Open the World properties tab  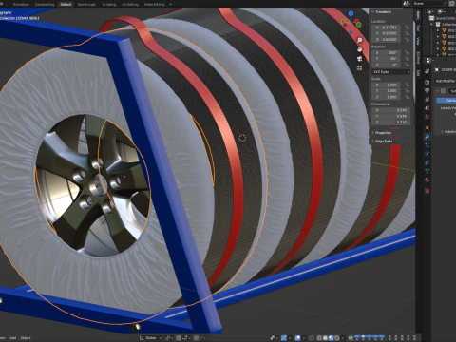[427, 117]
